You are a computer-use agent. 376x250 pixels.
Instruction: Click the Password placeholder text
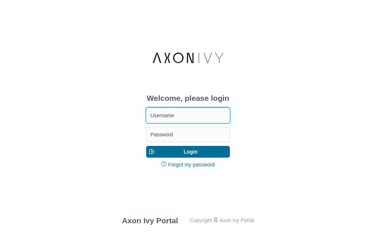tap(161, 135)
